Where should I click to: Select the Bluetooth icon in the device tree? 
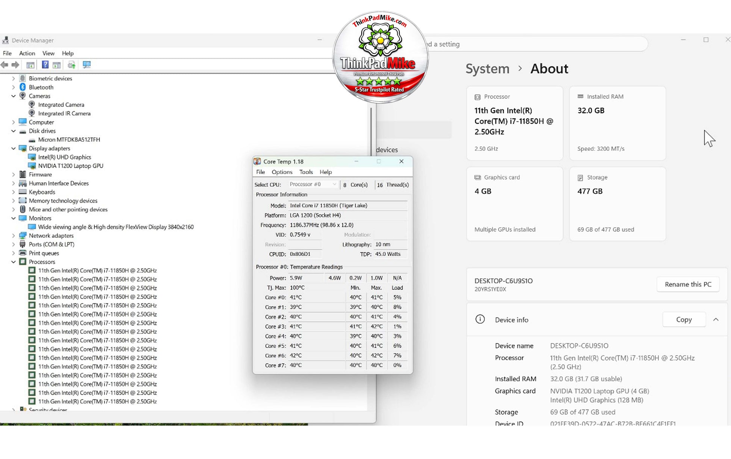pos(23,87)
